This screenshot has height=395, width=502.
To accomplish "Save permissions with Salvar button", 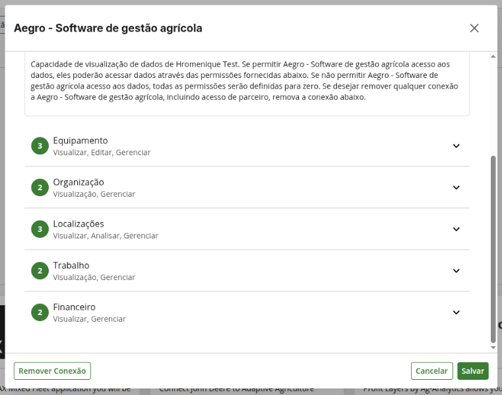I will [473, 371].
